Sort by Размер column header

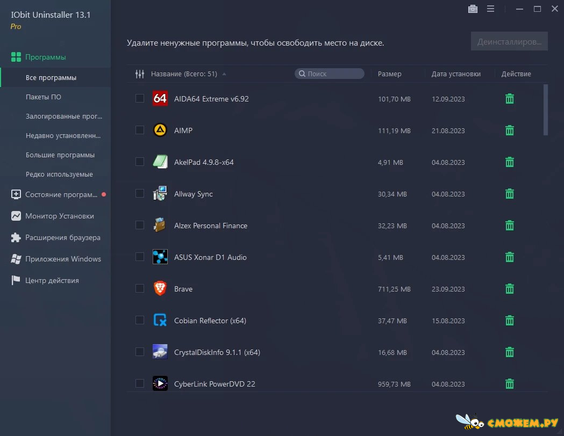(x=390, y=74)
